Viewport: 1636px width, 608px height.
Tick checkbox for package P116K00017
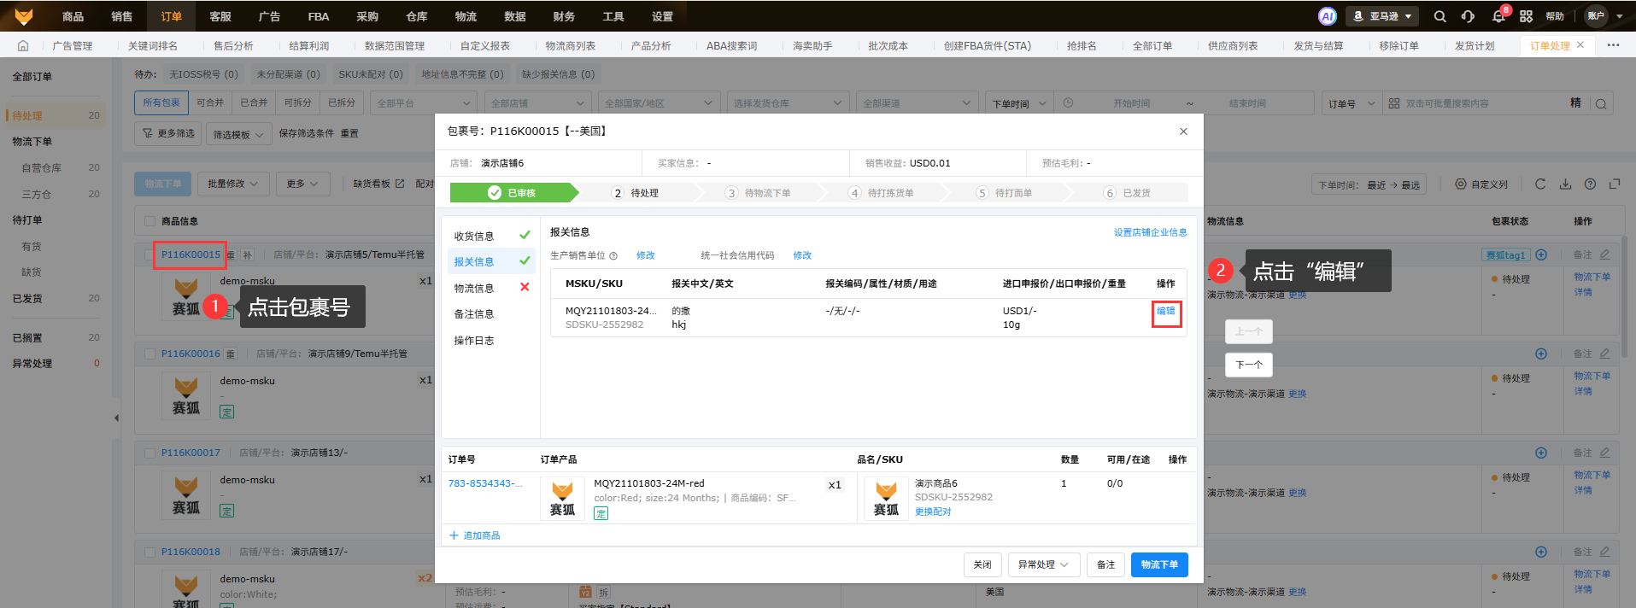150,453
